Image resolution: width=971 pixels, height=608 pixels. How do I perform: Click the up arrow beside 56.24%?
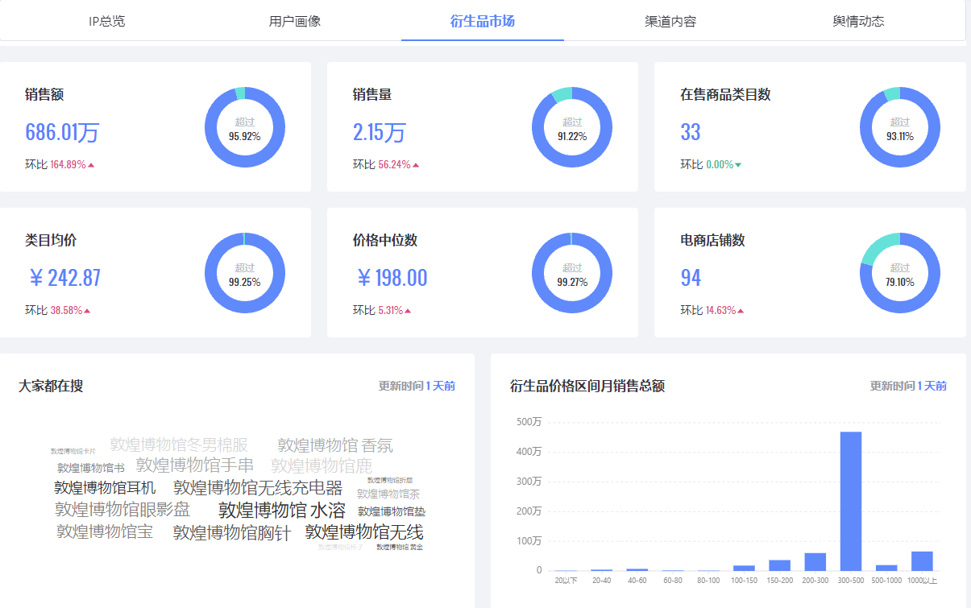(x=416, y=165)
